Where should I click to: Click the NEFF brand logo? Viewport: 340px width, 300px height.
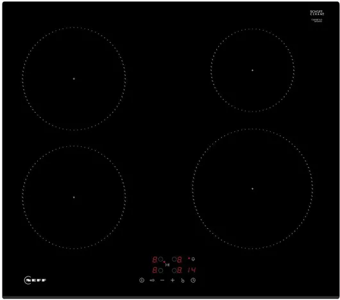coord(35,280)
